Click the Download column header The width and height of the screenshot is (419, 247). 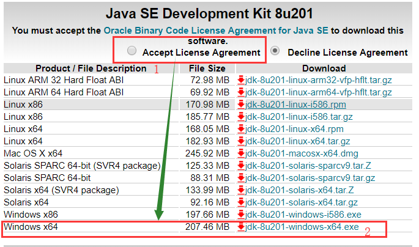pos(324,68)
